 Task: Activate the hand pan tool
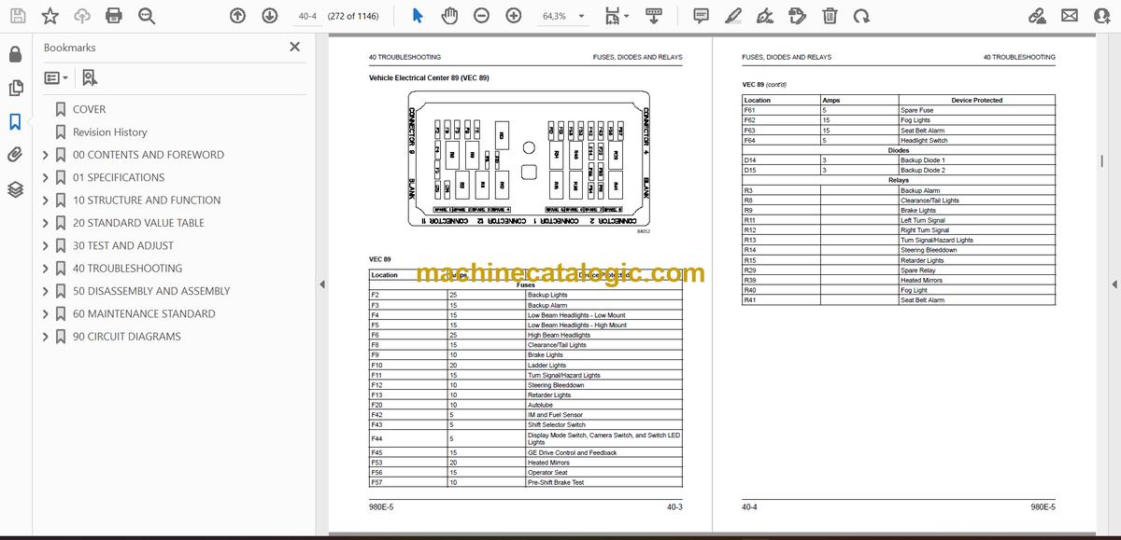[449, 16]
